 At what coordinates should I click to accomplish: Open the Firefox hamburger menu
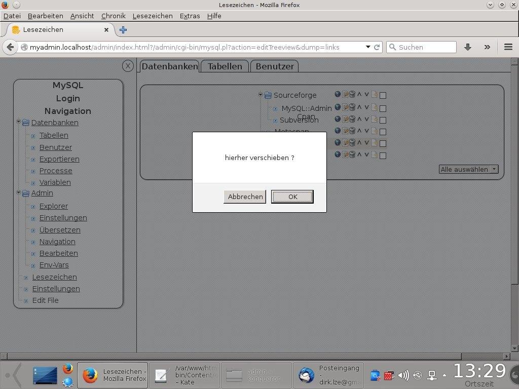[508, 47]
